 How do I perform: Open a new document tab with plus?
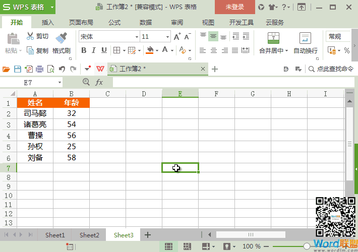(x=215, y=69)
